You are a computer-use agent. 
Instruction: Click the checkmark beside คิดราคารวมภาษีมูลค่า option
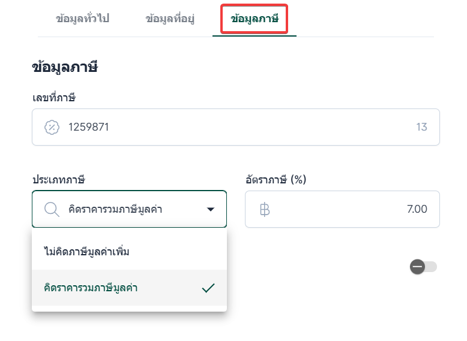tap(208, 288)
